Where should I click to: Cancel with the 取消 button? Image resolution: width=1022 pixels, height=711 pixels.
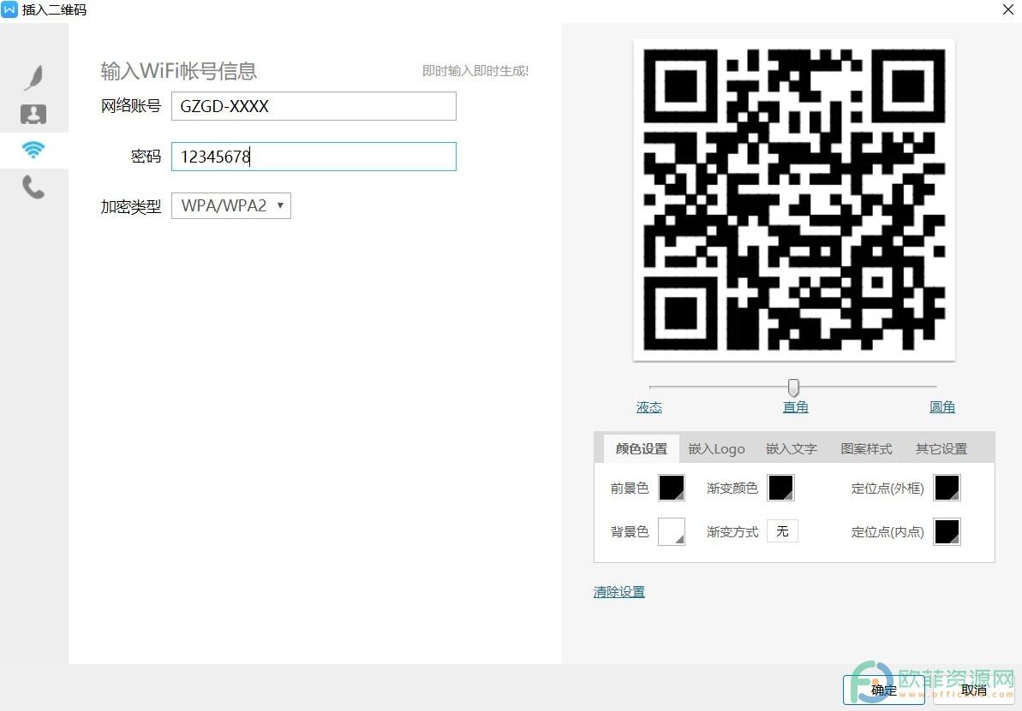coord(973,690)
